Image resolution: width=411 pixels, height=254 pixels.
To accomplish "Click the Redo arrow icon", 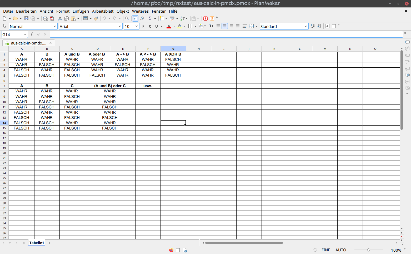I will (x=115, y=18).
